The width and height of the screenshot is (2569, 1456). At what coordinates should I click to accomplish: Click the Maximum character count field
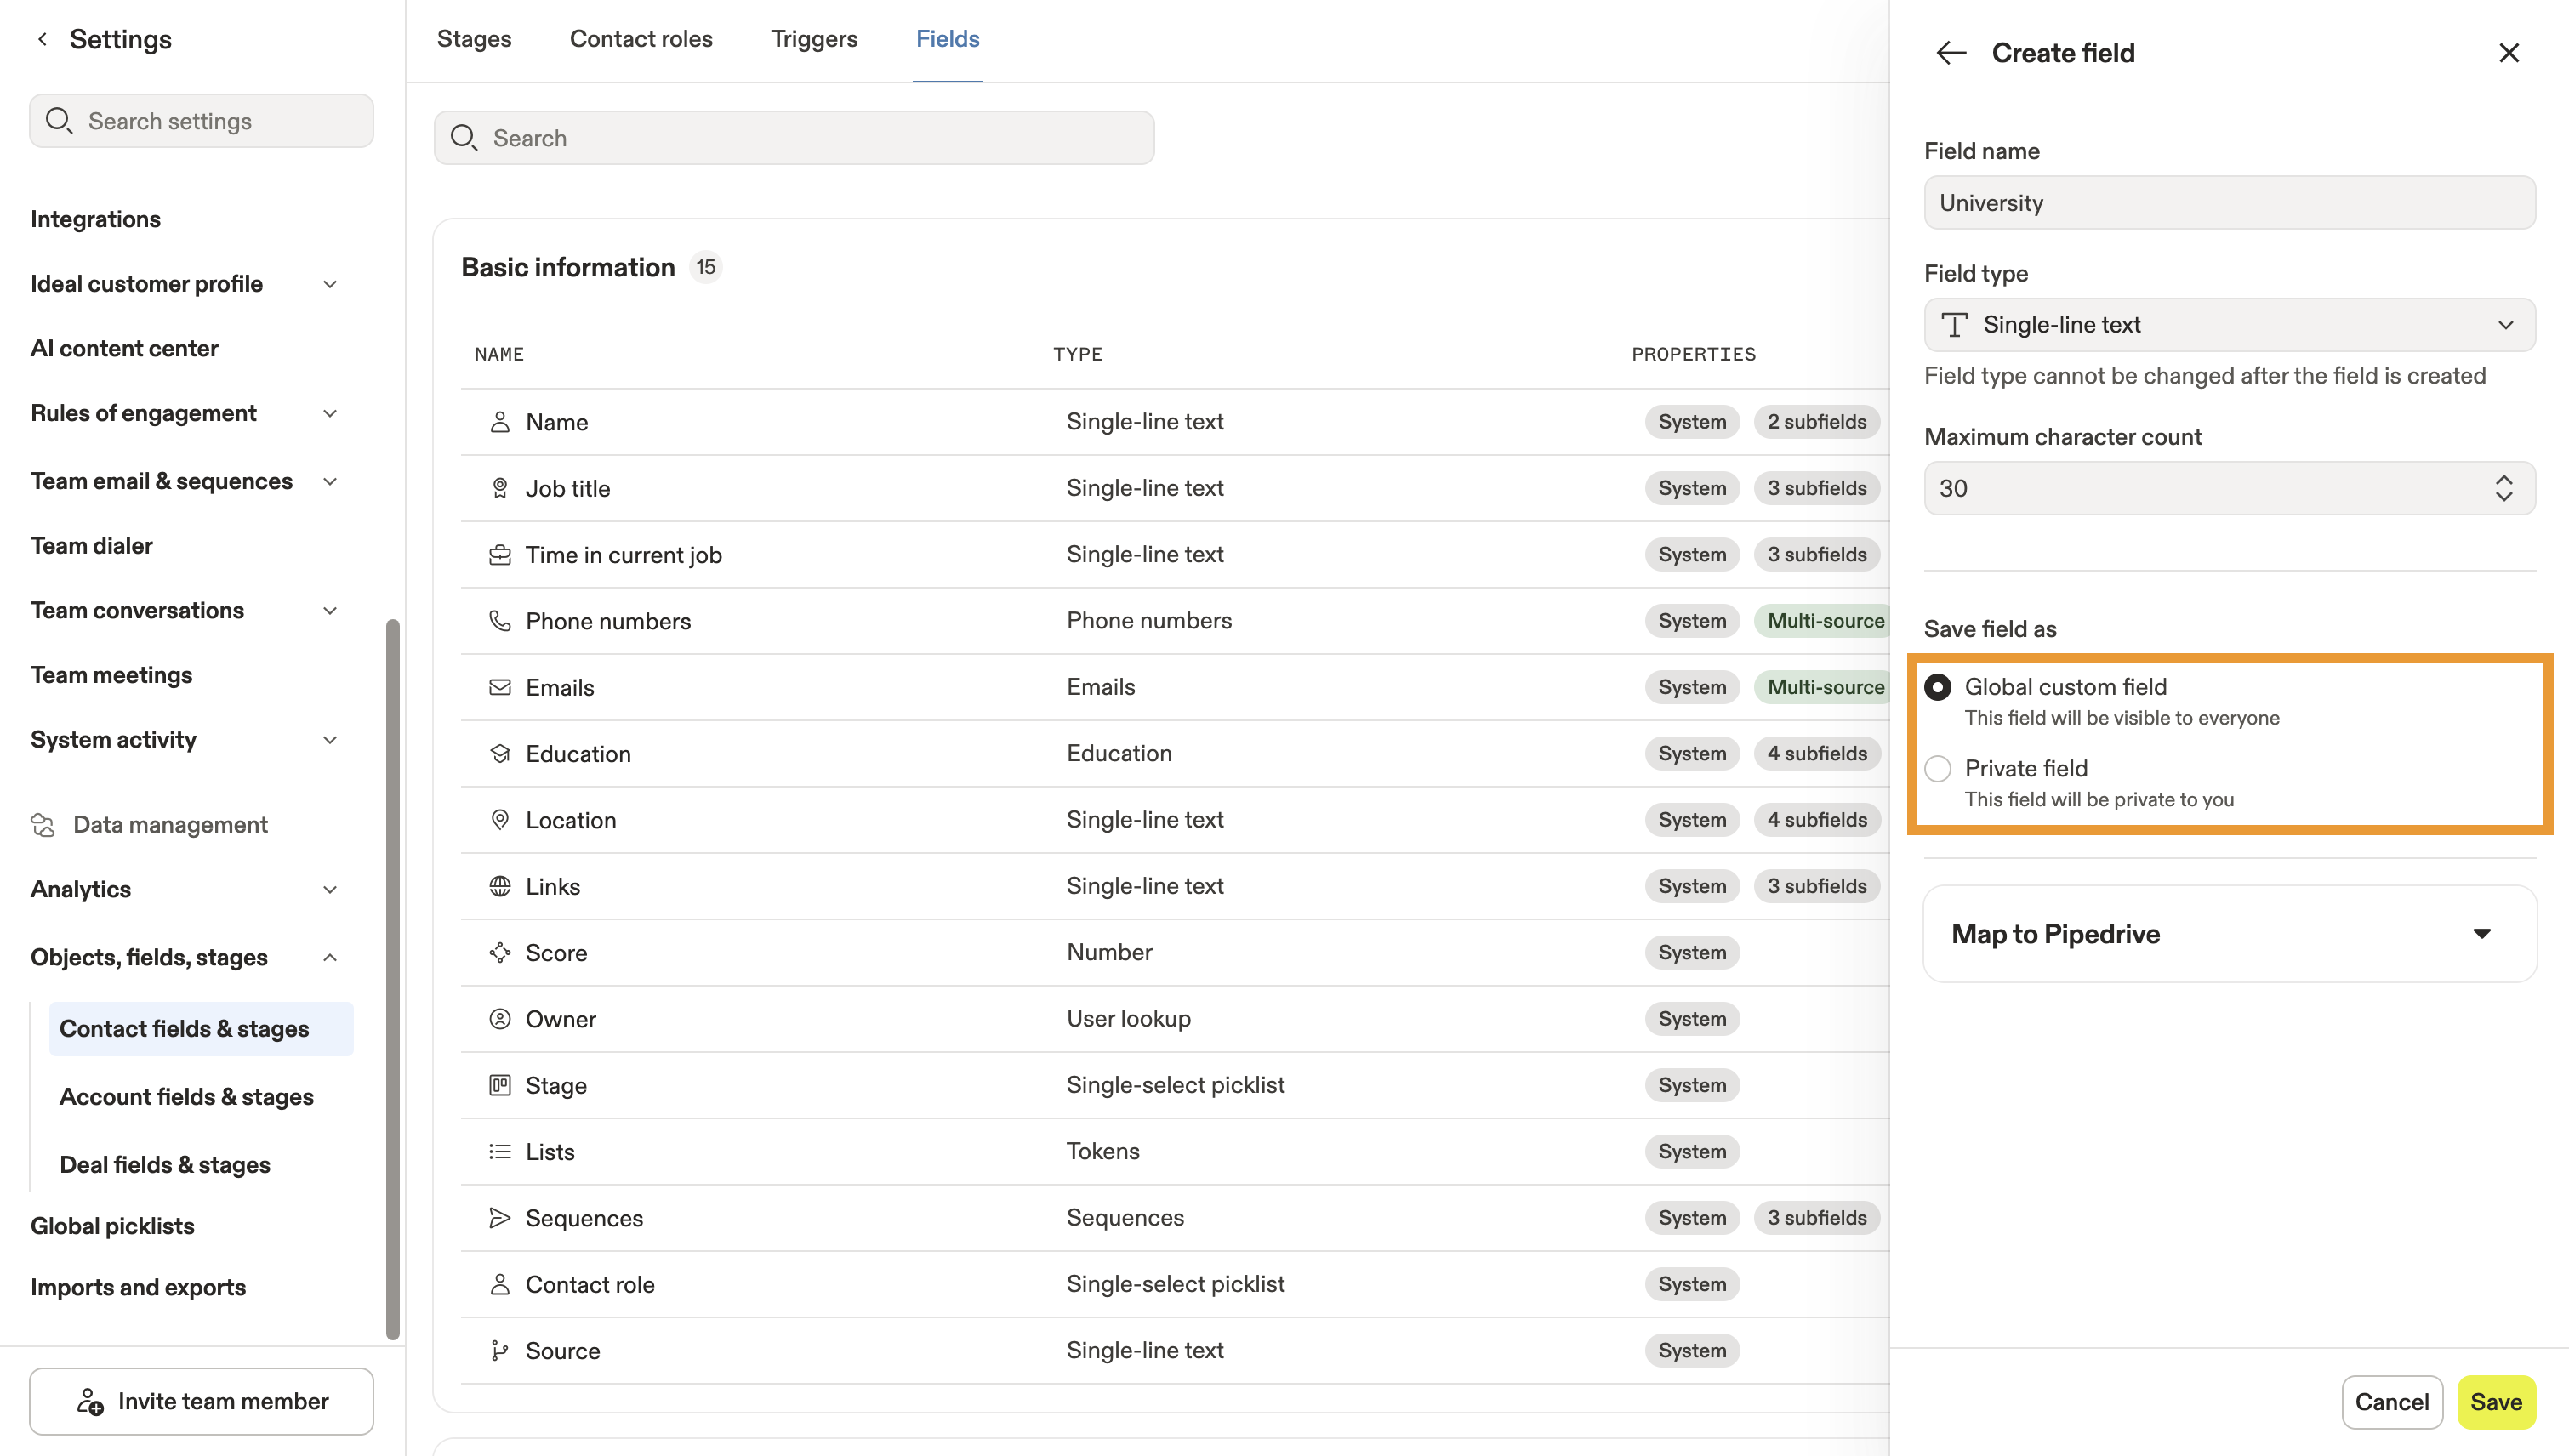coord(2229,488)
